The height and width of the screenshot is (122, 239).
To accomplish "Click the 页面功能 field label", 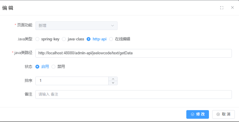I will point(24,26).
